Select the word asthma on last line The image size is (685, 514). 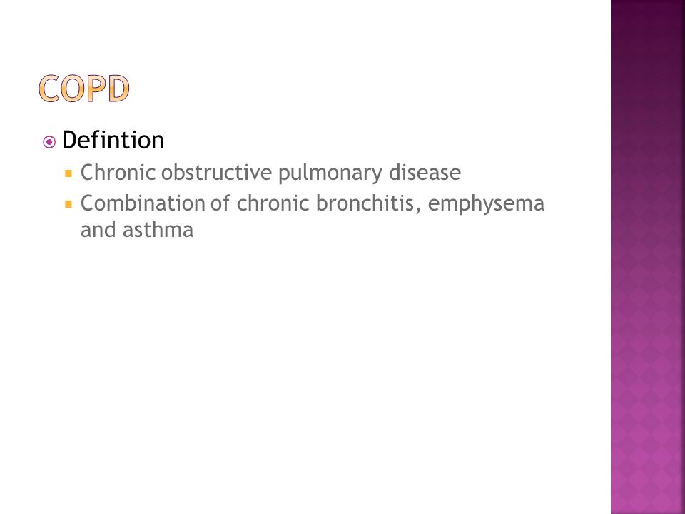click(x=158, y=230)
